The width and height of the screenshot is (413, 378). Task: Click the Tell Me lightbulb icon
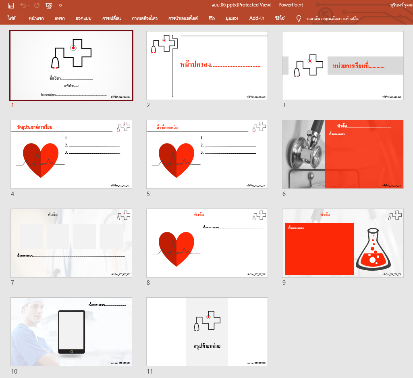tap(299, 18)
